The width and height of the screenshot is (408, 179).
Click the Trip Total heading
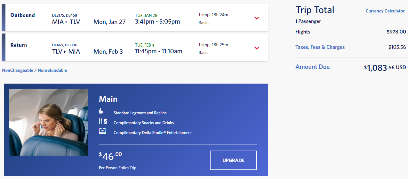point(315,10)
